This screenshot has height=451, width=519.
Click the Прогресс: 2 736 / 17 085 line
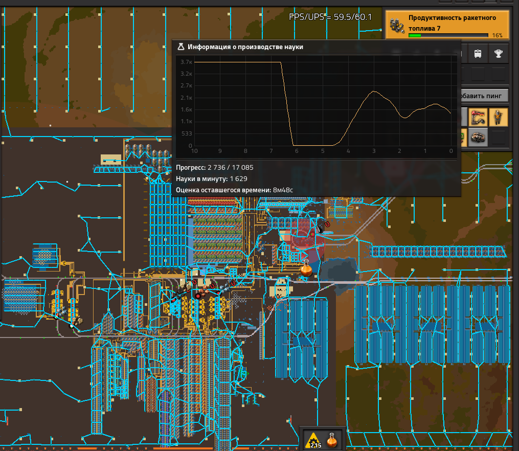click(x=214, y=167)
